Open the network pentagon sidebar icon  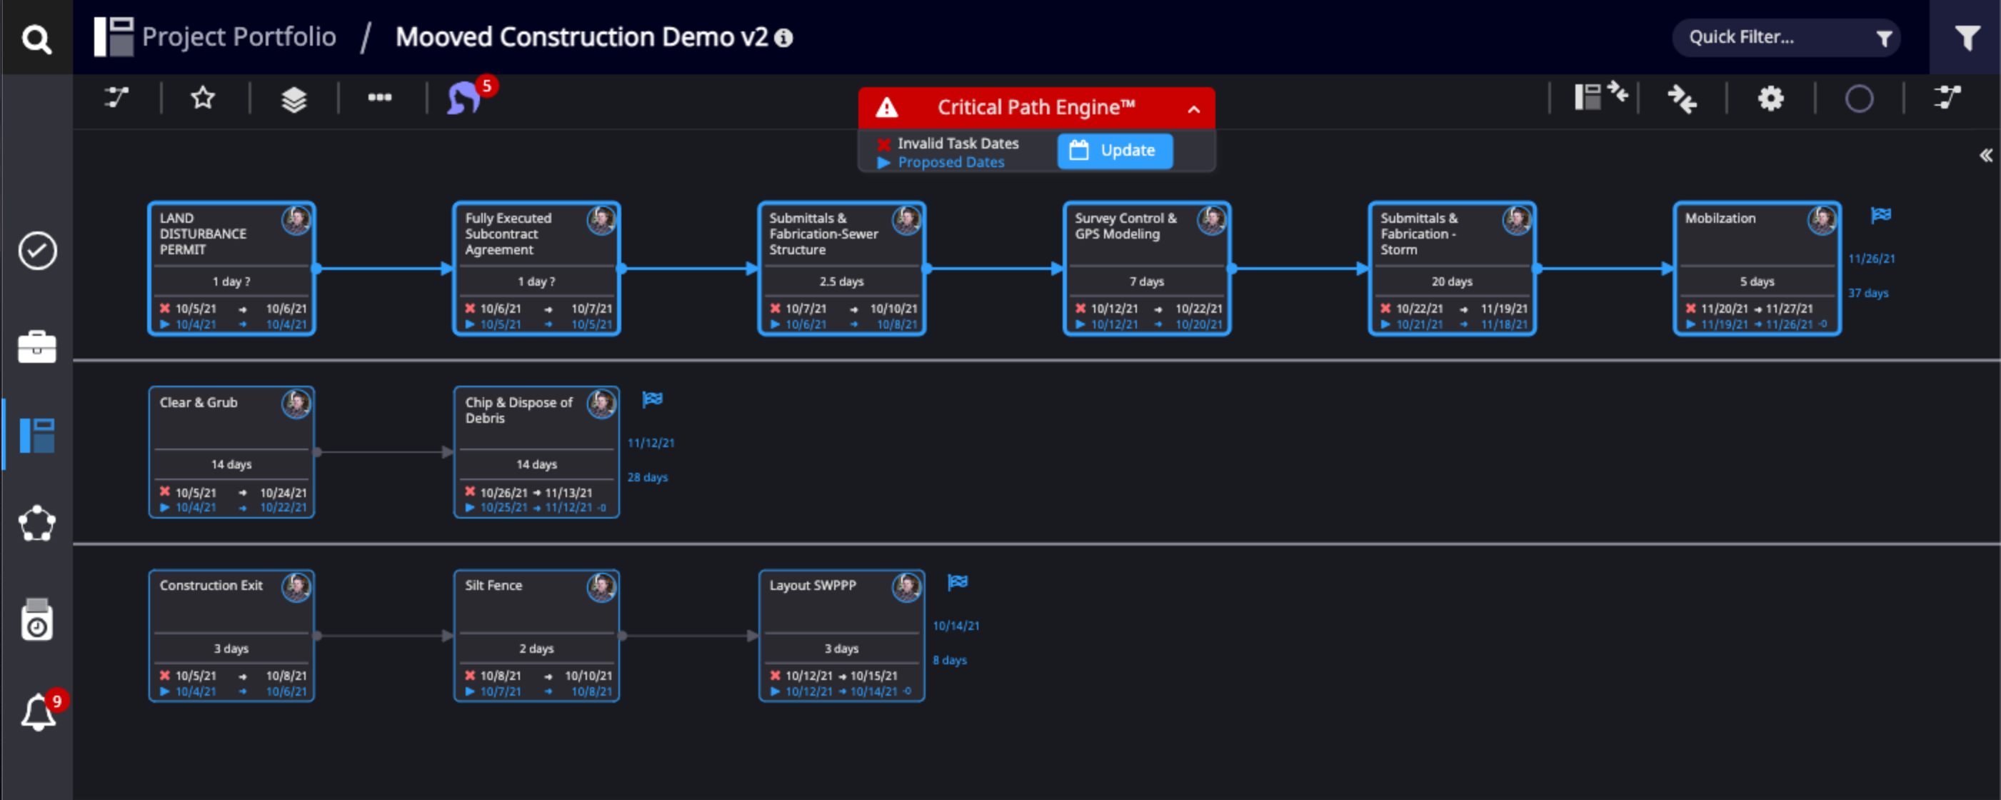click(x=37, y=524)
